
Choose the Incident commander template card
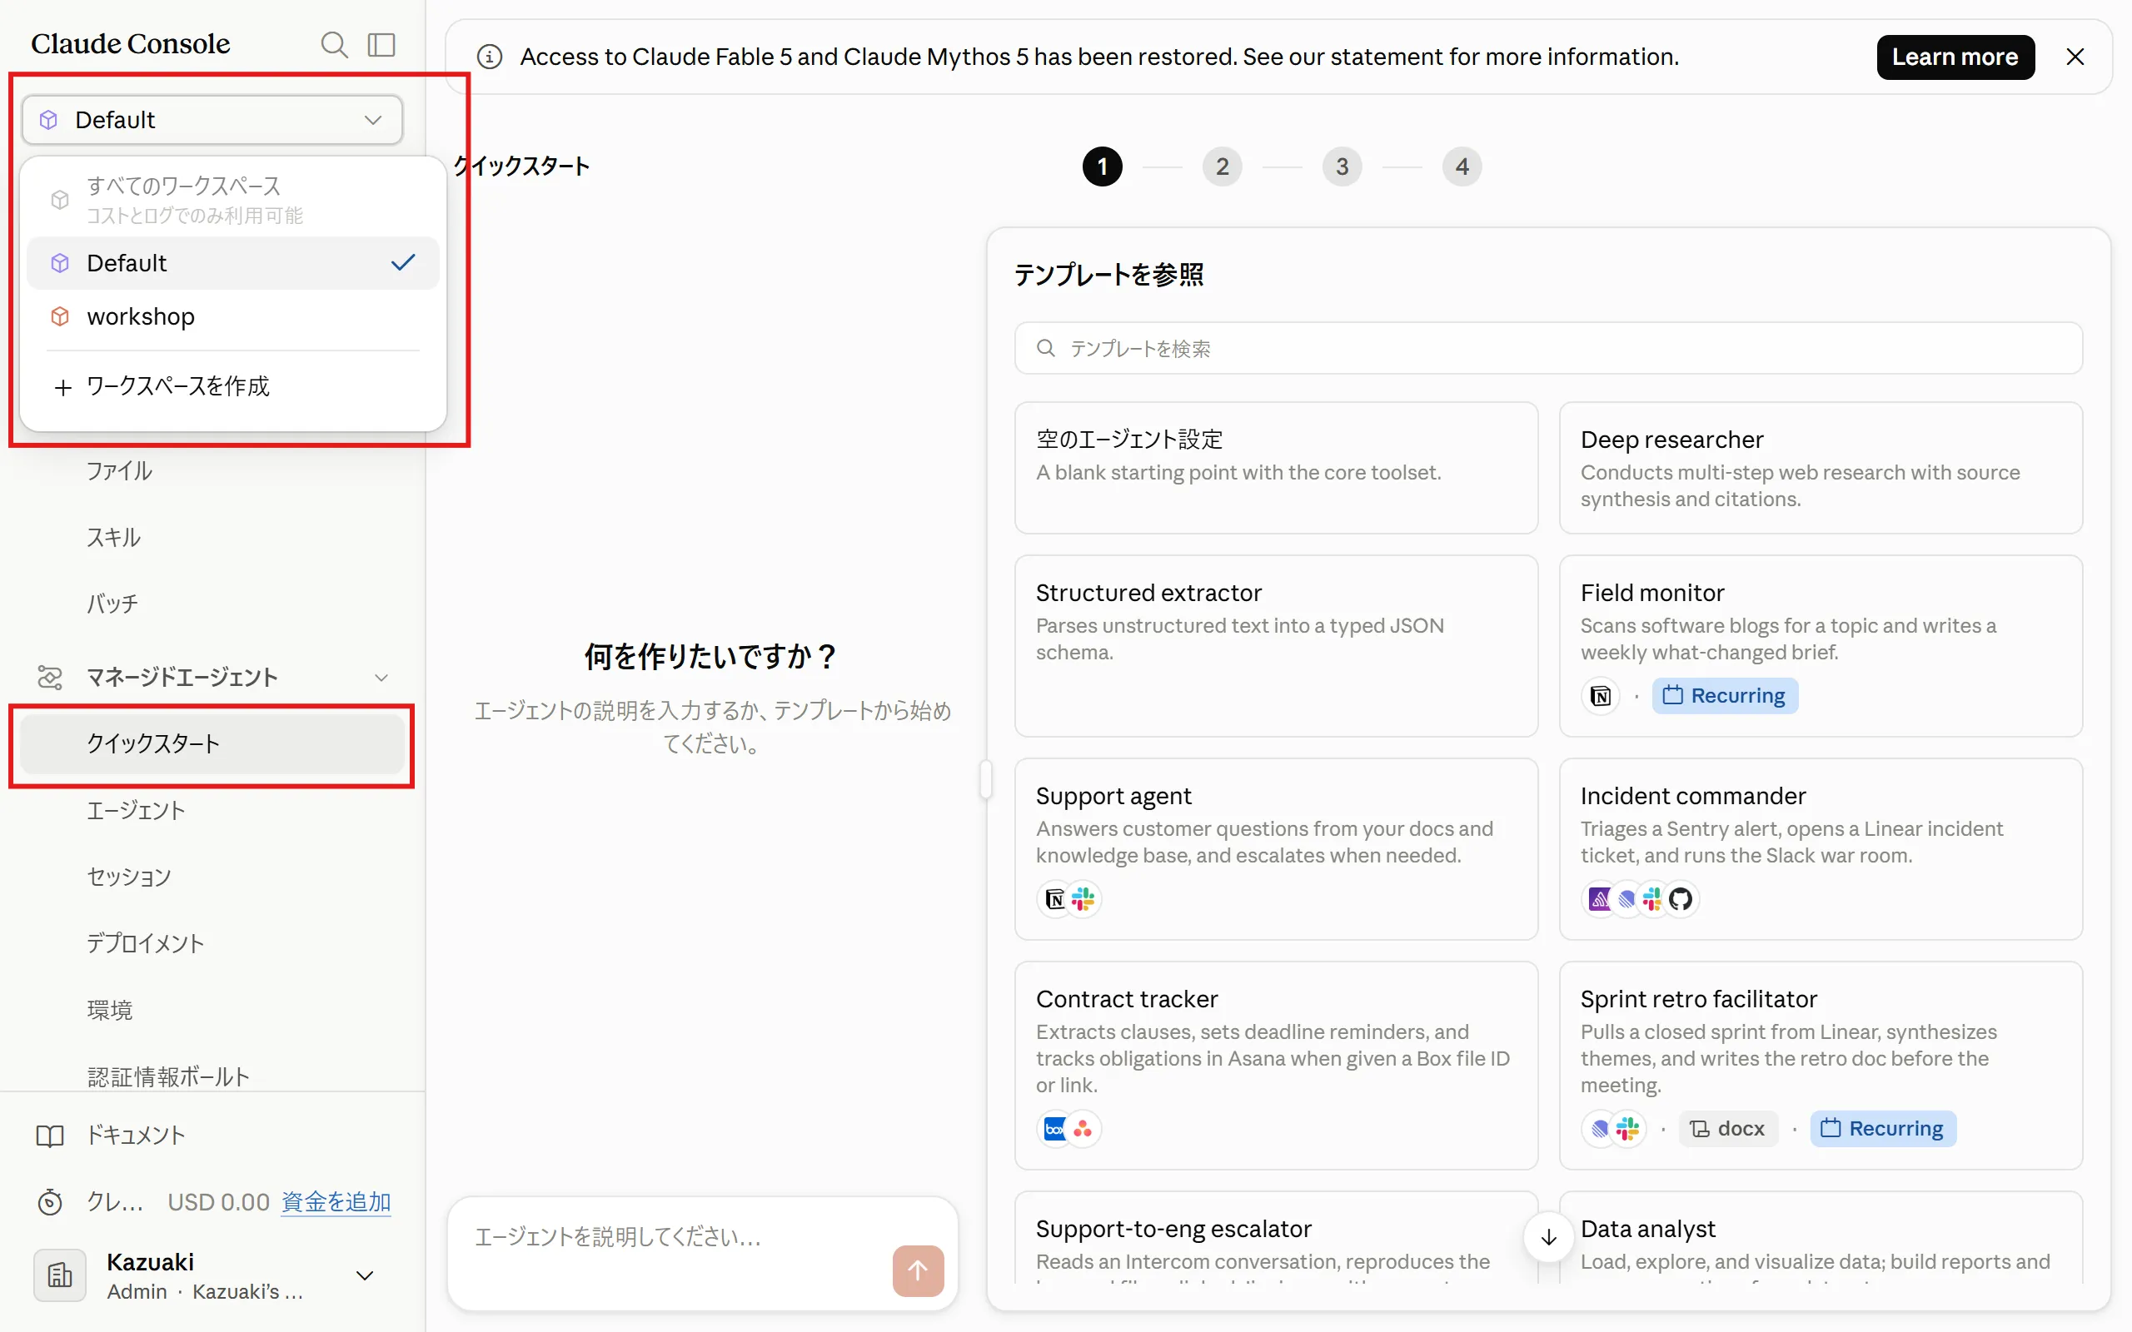1821,849
